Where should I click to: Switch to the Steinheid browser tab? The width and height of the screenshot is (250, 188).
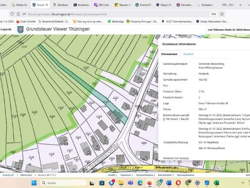tap(61, 5)
